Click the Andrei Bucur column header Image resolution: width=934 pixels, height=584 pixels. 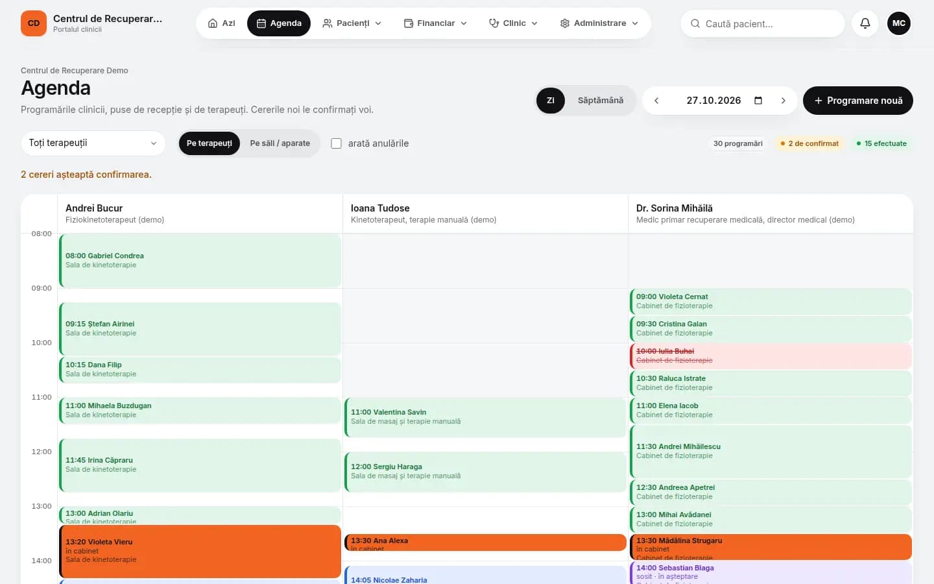coord(200,213)
